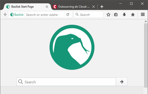Open the Downloads arrow icon
Viewport: 148px width, 94px height.
pyautogui.click(x=124, y=15)
